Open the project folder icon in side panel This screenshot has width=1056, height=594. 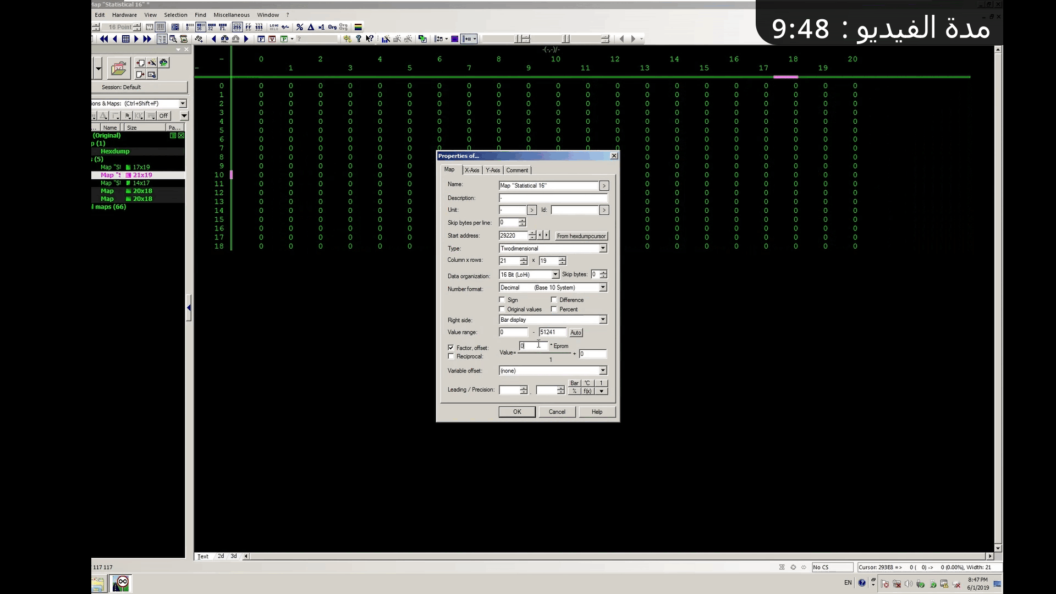point(118,69)
